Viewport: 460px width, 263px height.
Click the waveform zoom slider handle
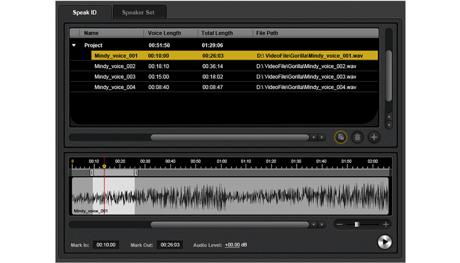[x=357, y=224]
